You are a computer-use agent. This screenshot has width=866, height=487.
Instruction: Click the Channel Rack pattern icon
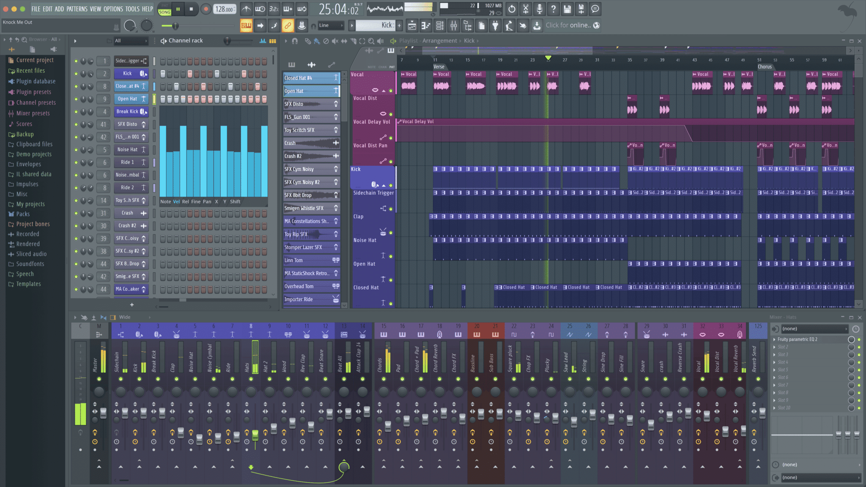273,41
